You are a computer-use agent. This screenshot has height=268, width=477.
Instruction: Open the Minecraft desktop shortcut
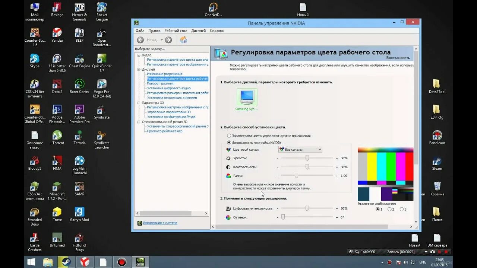(x=57, y=191)
